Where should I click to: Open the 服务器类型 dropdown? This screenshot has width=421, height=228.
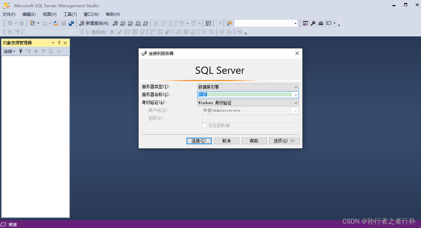295,87
